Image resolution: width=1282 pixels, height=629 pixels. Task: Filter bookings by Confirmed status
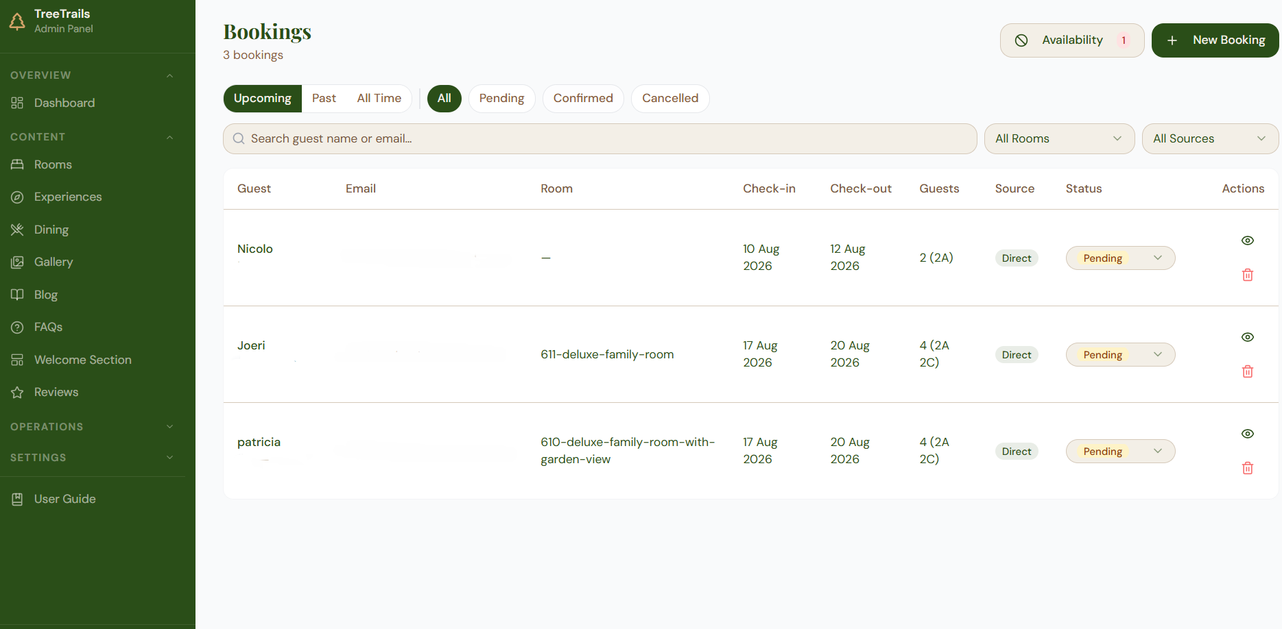(583, 98)
